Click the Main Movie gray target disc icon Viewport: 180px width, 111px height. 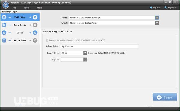click(x=35, y=25)
